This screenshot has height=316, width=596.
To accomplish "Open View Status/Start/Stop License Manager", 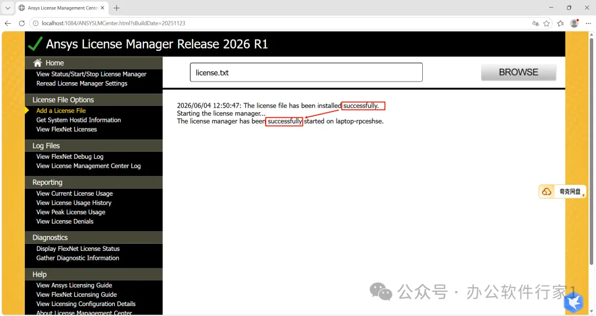I will tap(91, 74).
